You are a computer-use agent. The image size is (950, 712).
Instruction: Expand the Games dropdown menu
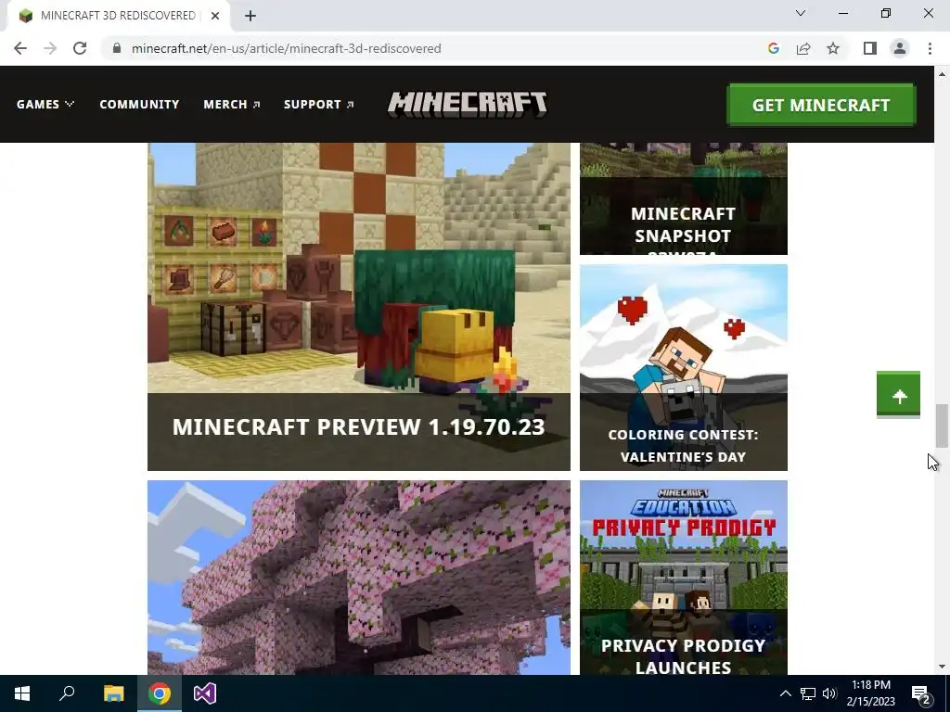(x=45, y=104)
